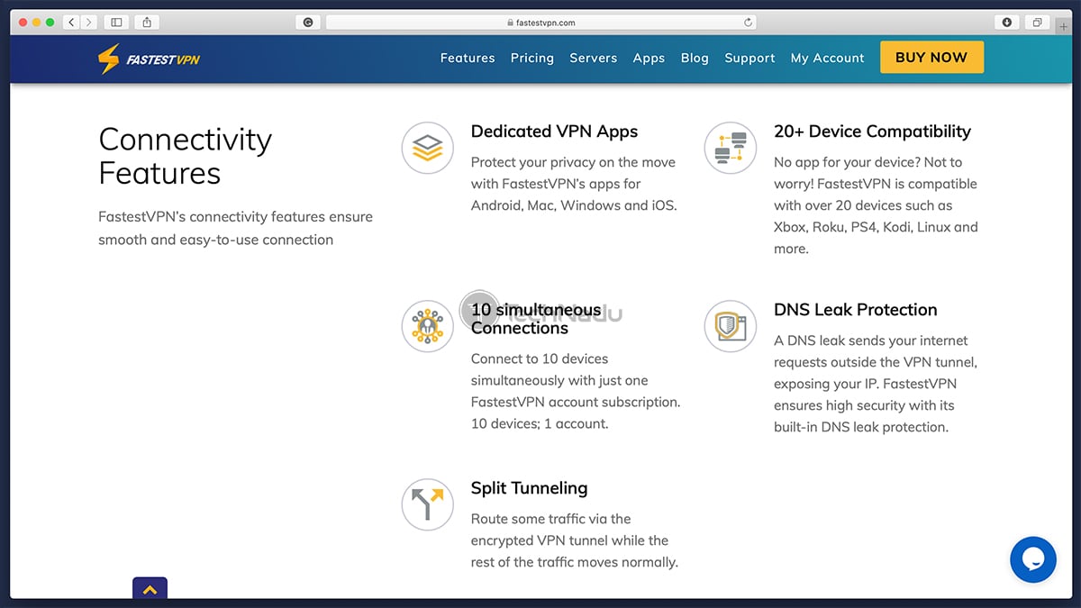Click the 20+ Device Compatibility icon
This screenshot has height=608, width=1081.
click(730, 148)
